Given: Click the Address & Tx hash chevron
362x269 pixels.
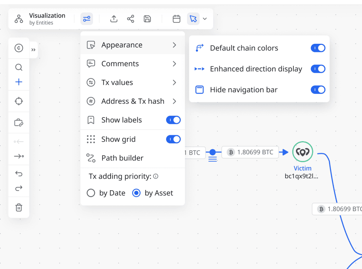Looking at the screenshot, I should (x=174, y=101).
